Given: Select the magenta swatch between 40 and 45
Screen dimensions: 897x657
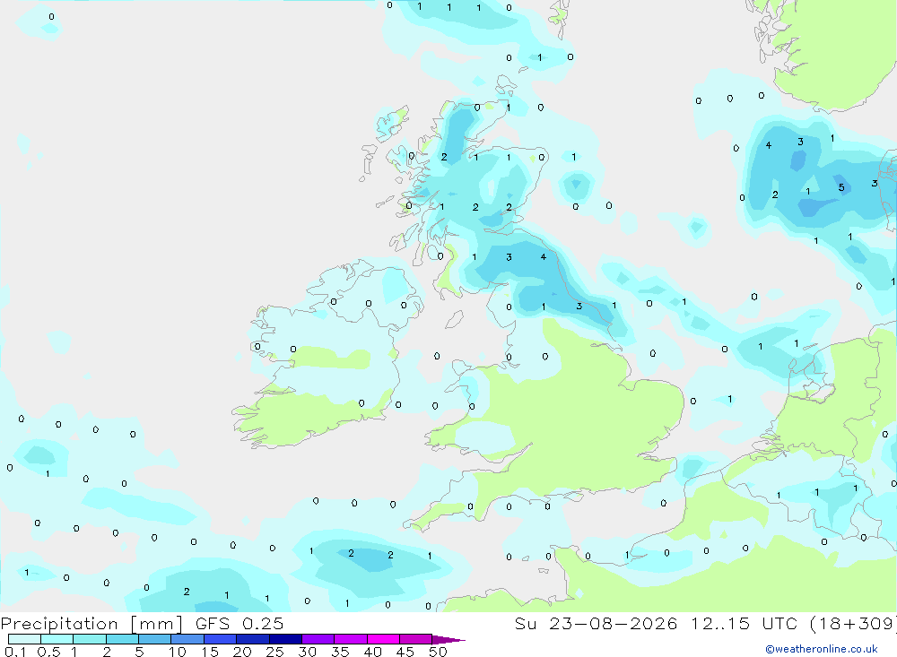Looking at the screenshot, I should (383, 639).
